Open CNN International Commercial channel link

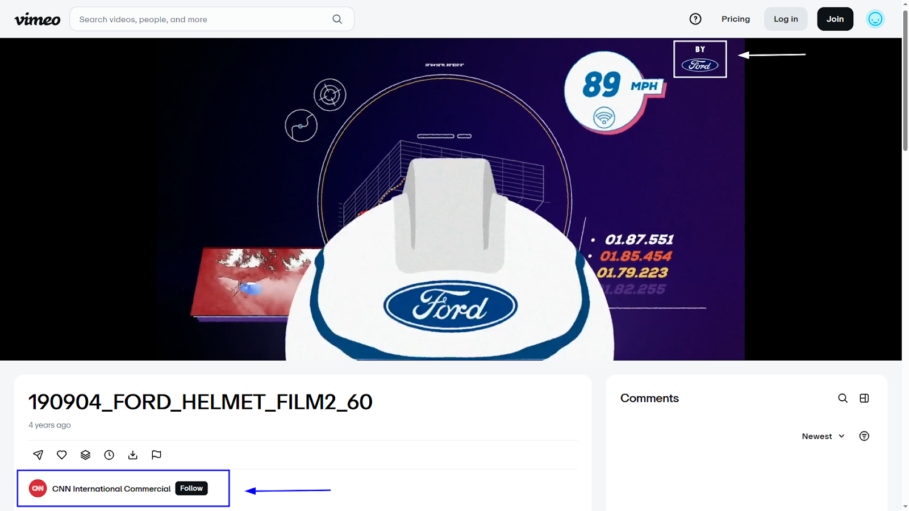tap(111, 489)
